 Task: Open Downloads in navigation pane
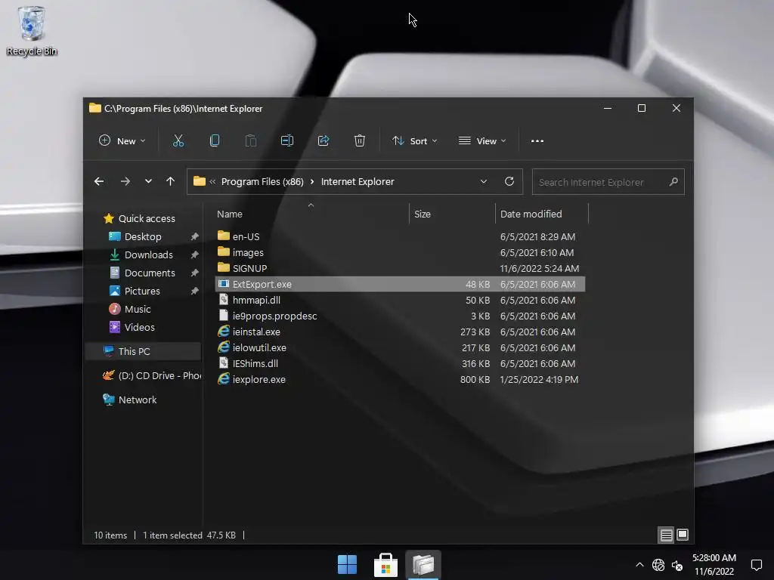click(x=148, y=255)
